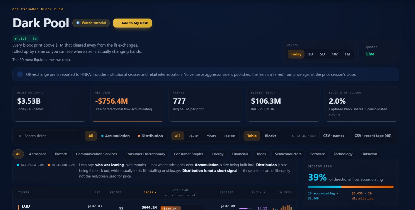
Task: Click the magnifier icon in the search box
Action: [x=20, y=136]
